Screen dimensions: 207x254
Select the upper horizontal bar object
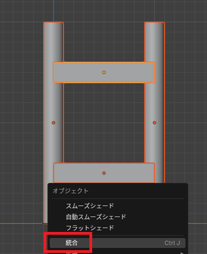(x=104, y=72)
